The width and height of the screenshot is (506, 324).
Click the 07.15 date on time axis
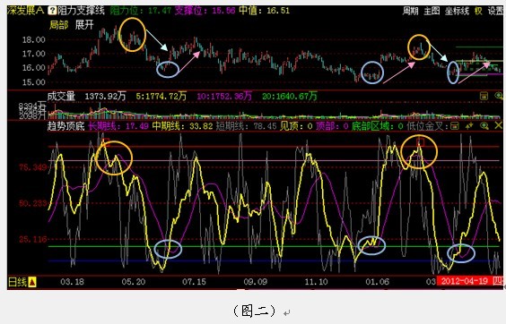click(194, 282)
